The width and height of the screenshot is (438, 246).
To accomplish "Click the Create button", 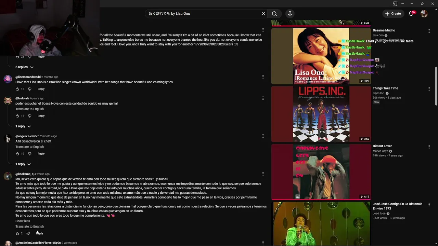I will click(393, 14).
